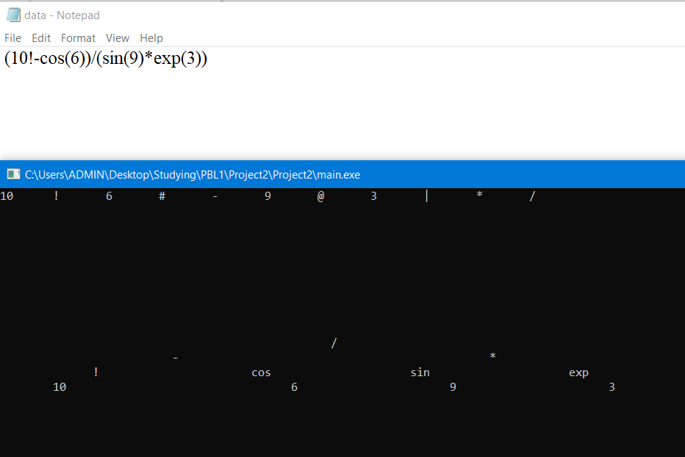Open the Format menu in Notepad
This screenshot has width=685, height=457.
pyautogui.click(x=78, y=38)
